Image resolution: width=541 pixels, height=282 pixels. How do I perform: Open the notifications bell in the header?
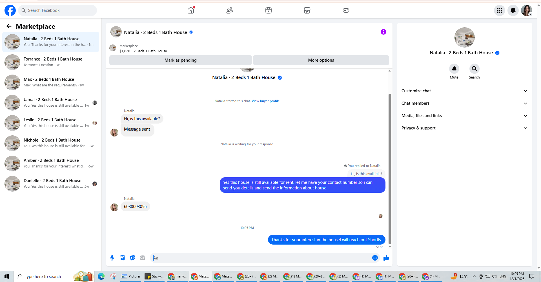point(513,10)
